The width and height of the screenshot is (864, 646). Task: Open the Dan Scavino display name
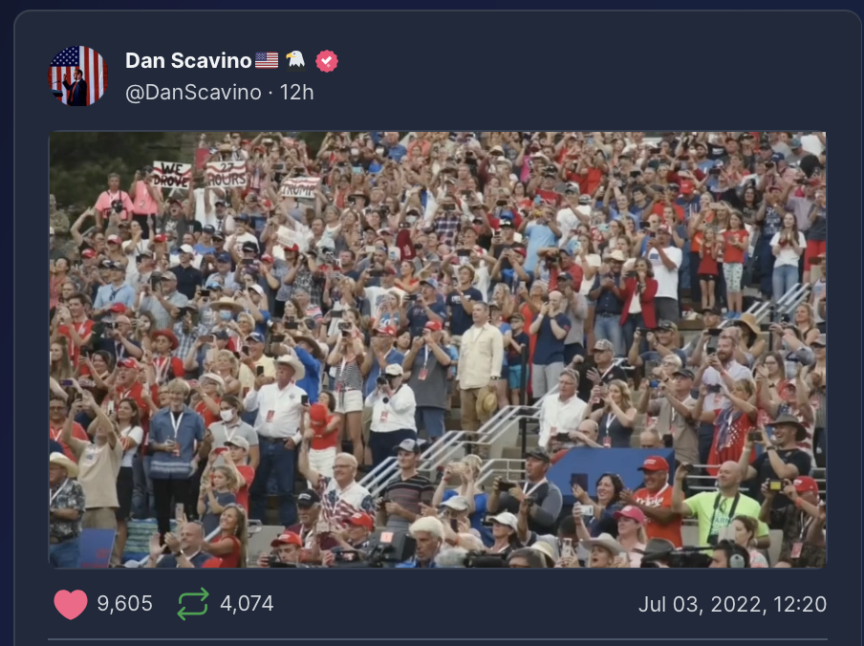tap(188, 60)
